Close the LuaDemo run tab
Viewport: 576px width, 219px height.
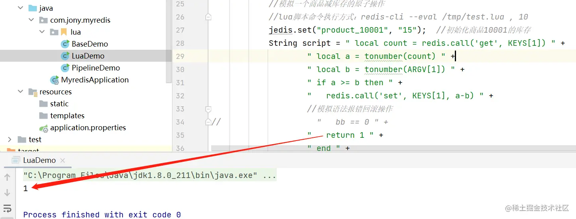[63, 160]
